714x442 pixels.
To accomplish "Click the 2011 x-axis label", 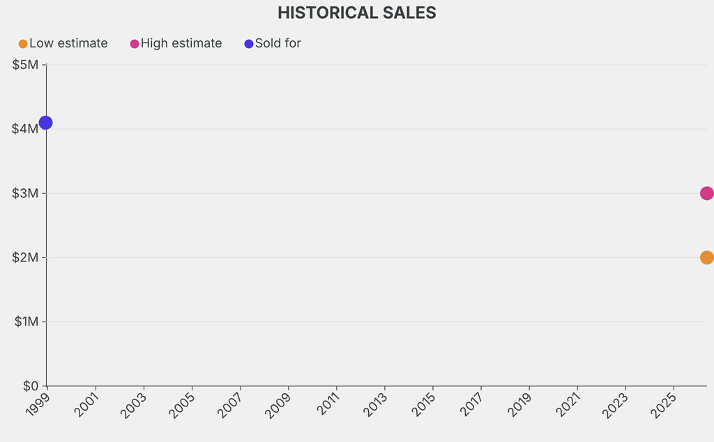I will tap(327, 404).
